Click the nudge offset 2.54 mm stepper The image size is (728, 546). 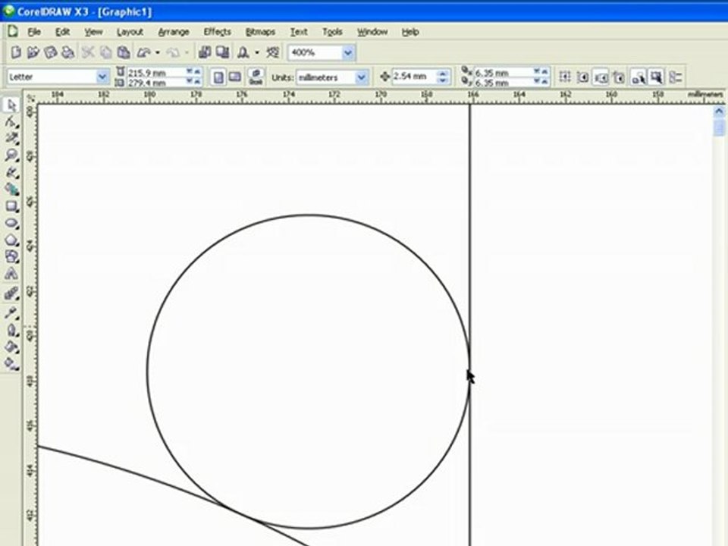click(x=443, y=77)
